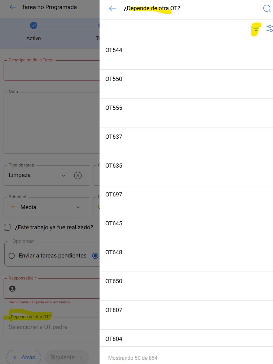The image size is (273, 364).
Task: Select the second radio option under Opciones
Action: 95,256
